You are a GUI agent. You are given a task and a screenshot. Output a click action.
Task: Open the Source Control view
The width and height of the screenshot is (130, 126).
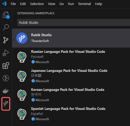(6, 40)
